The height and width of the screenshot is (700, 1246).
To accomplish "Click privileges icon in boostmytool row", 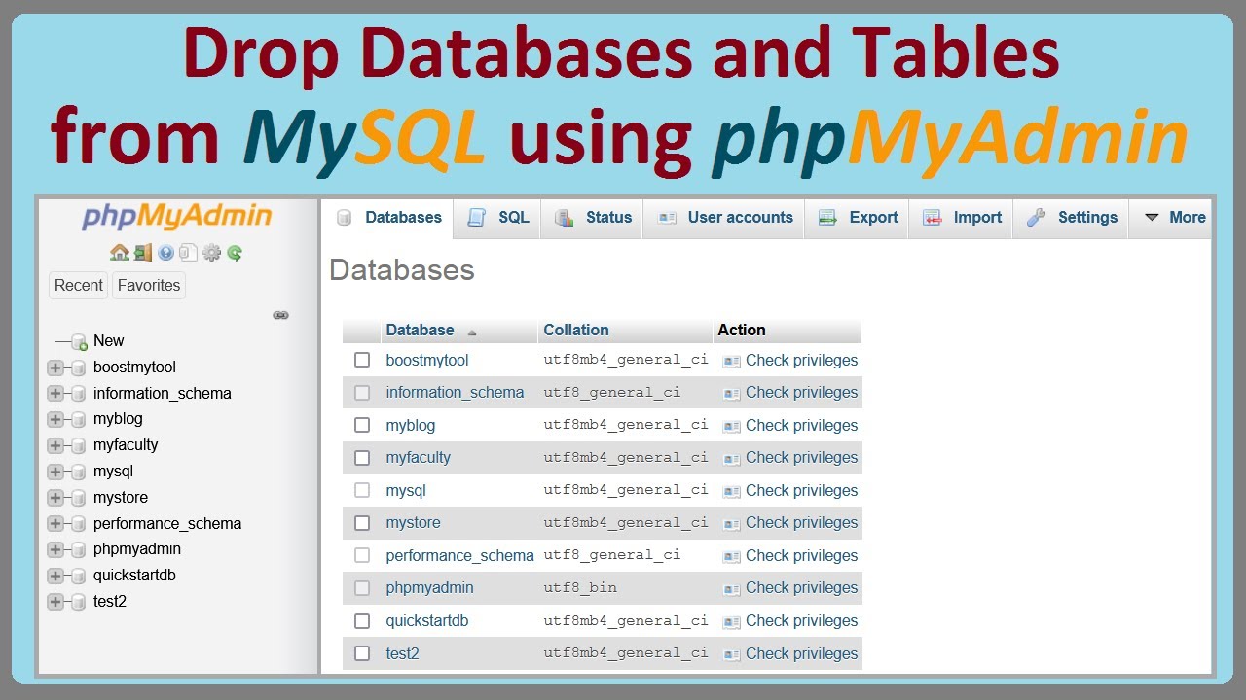I will click(x=731, y=361).
